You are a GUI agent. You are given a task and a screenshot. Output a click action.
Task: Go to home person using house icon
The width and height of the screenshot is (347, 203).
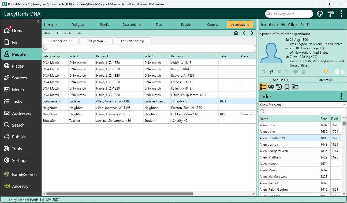[x=236, y=33]
